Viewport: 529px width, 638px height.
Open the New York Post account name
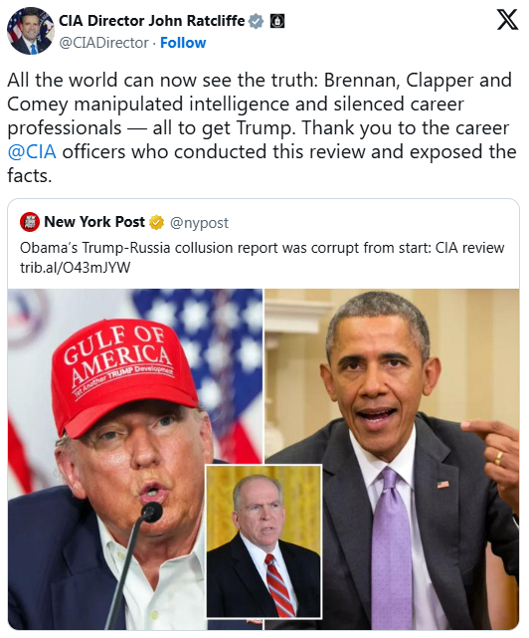(94, 222)
